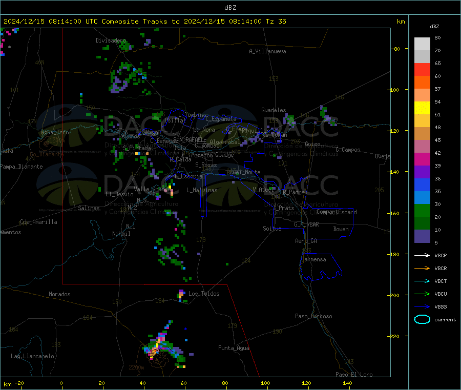Screen dimensions: 461x390
Task: Pick the slate purple 5-10 dBZ swatch
Action: point(422,236)
